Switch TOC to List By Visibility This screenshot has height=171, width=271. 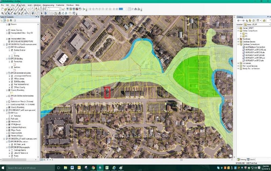tap(7, 20)
